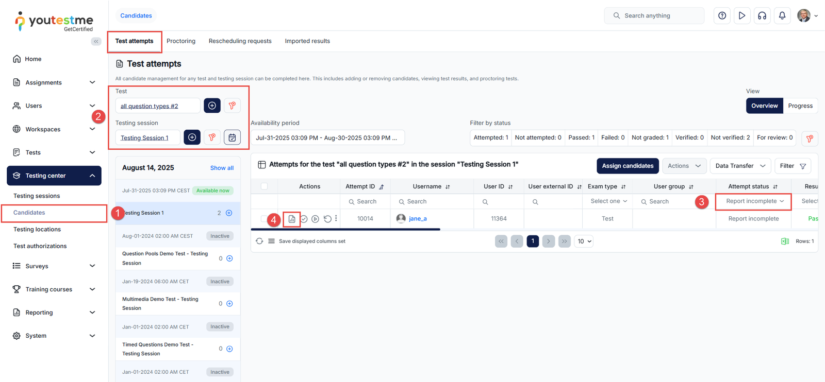Open the report icon for attempt 10014
Screen dimensions: 825x382
(292, 219)
